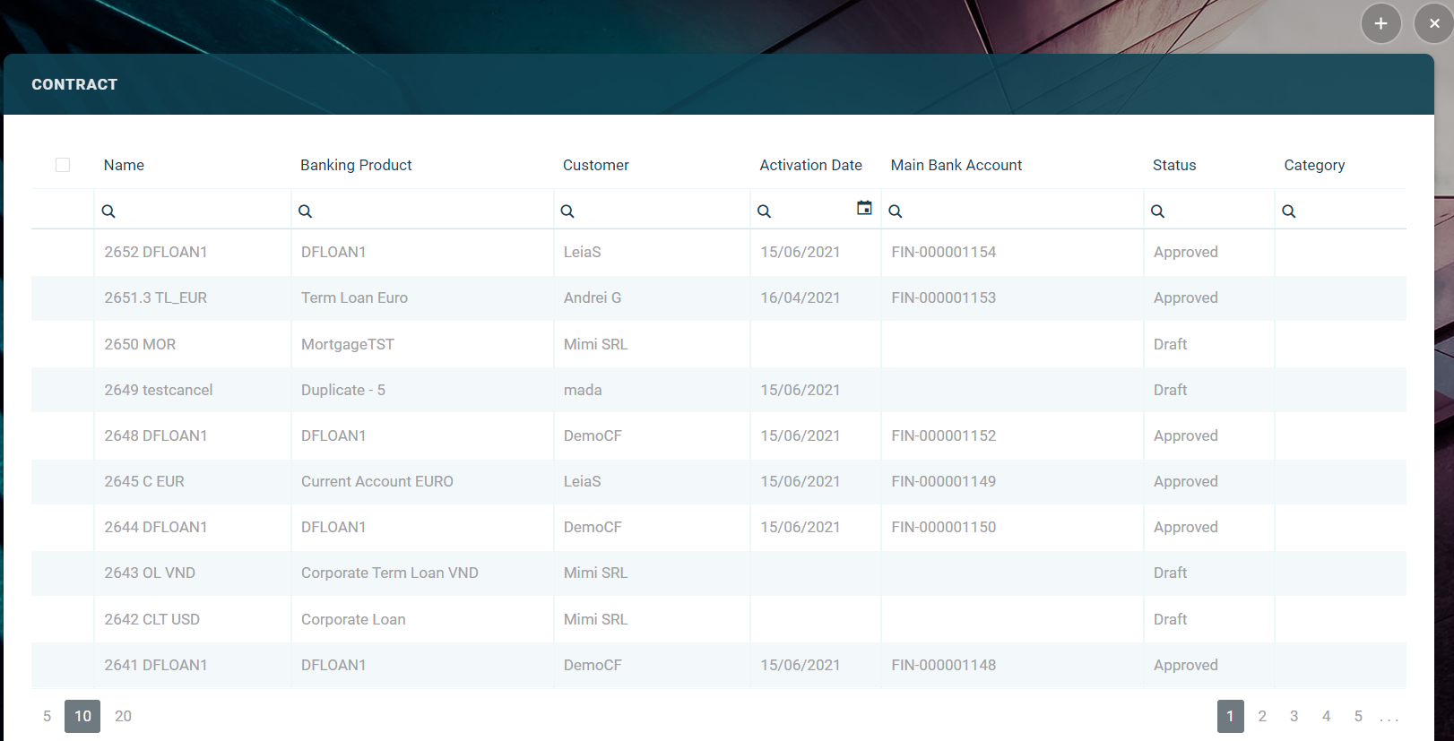Open the 2643 OL VND contract row
The image size is (1454, 741).
(150, 573)
